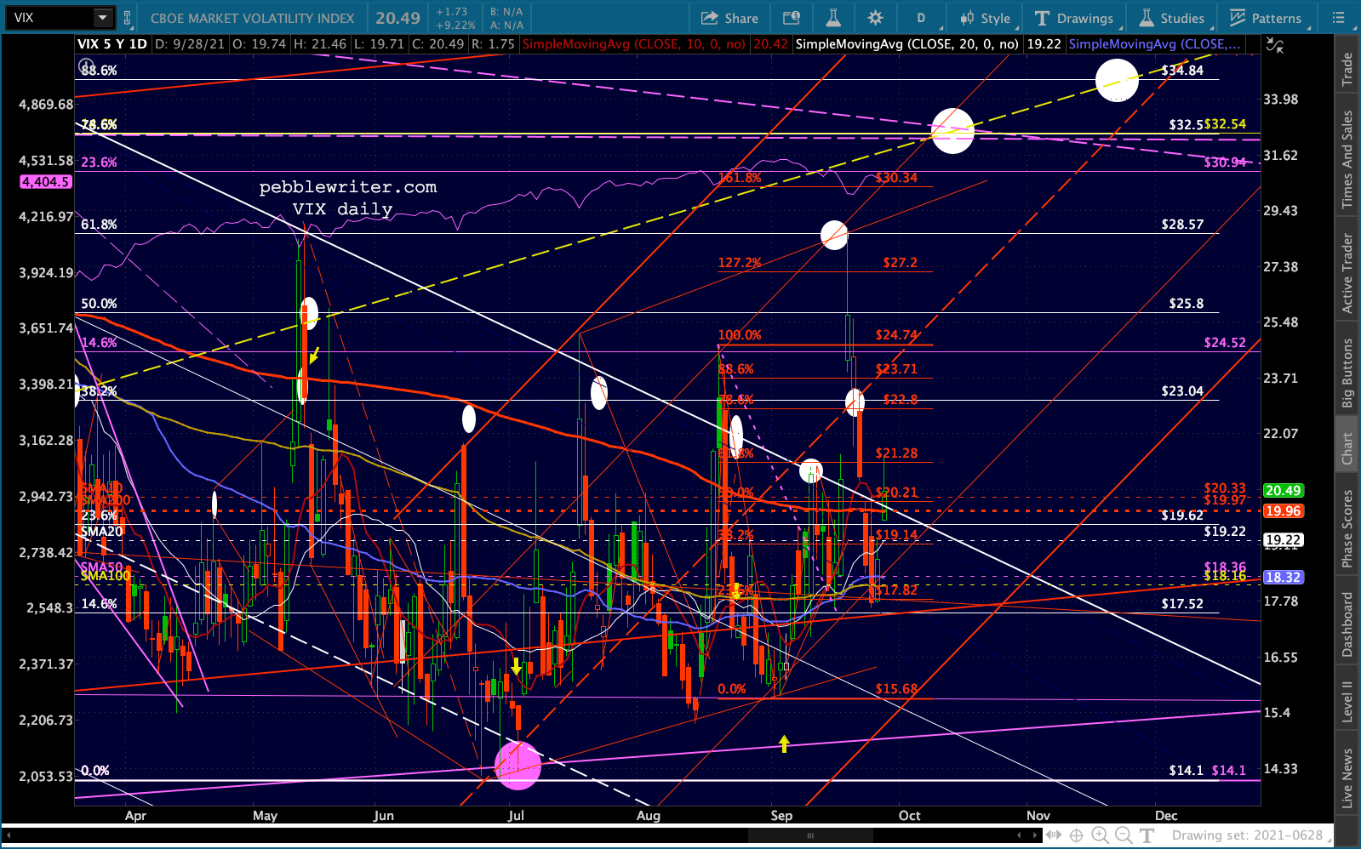Click the collapse chart arrows icon
The image size is (1361, 849).
(1275, 45)
